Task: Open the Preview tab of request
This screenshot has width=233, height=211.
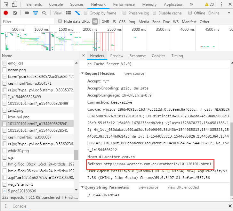Action: pyautogui.click(x=116, y=56)
